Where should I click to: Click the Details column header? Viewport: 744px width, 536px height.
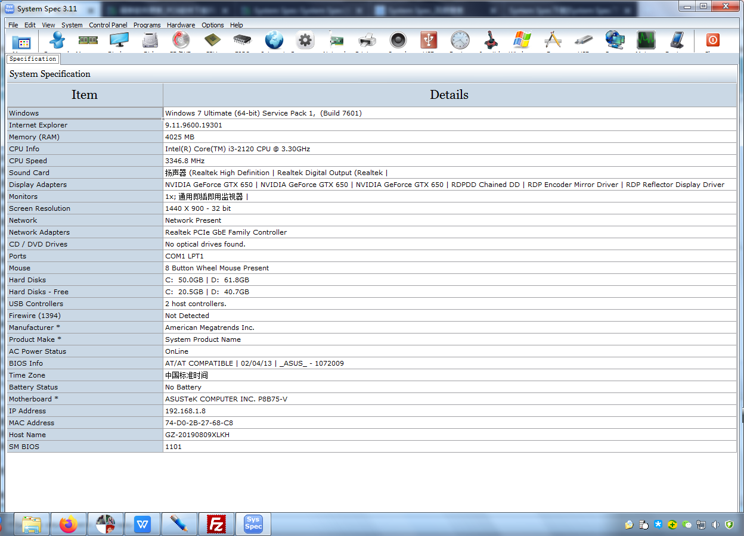pyautogui.click(x=449, y=95)
